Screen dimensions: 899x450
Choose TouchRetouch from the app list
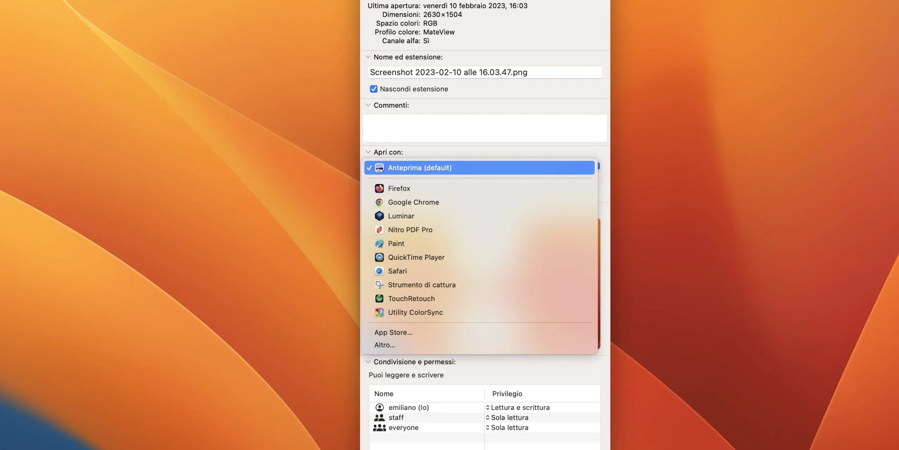pyautogui.click(x=411, y=299)
